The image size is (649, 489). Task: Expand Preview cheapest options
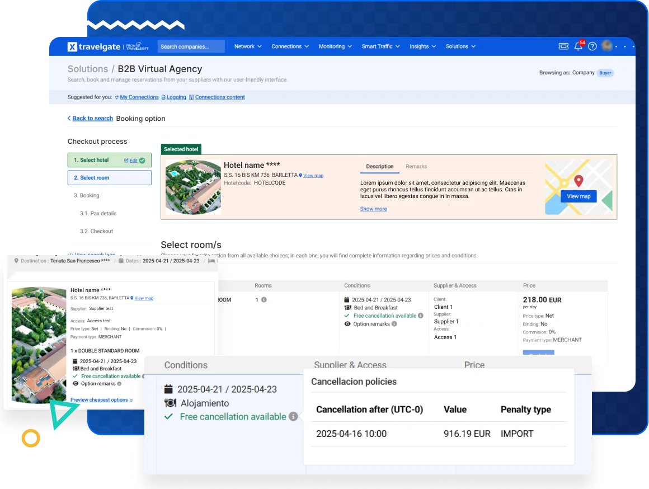[x=101, y=400]
